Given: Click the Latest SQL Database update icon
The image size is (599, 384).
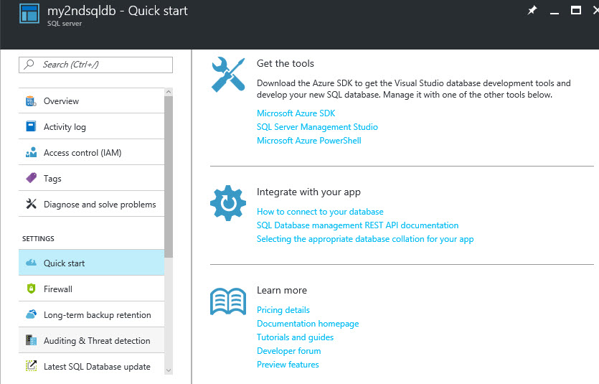Looking at the screenshot, I should [31, 365].
